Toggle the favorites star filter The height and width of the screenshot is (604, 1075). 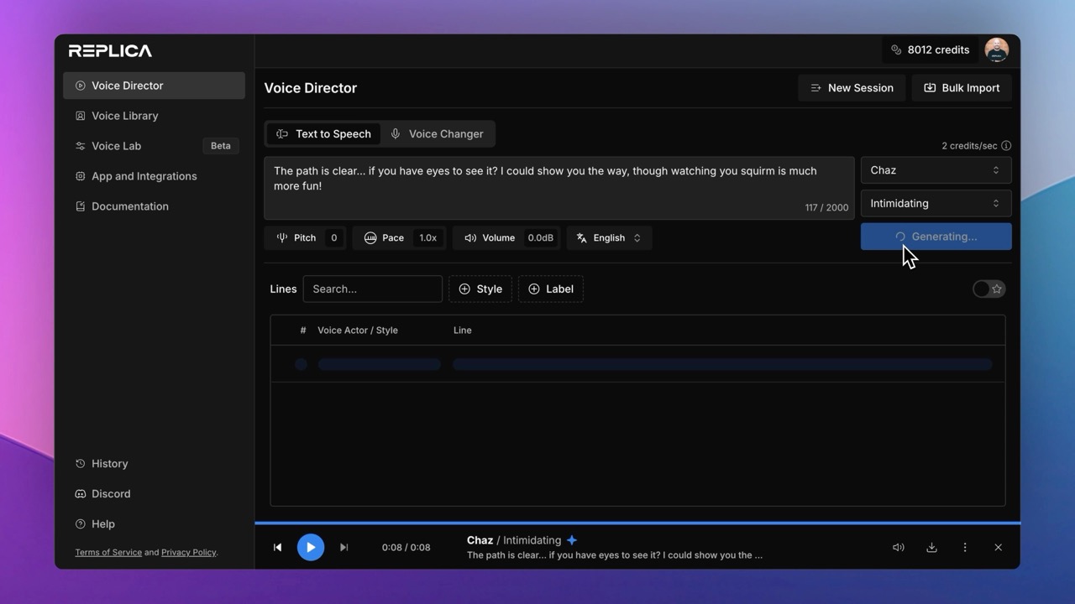click(988, 289)
